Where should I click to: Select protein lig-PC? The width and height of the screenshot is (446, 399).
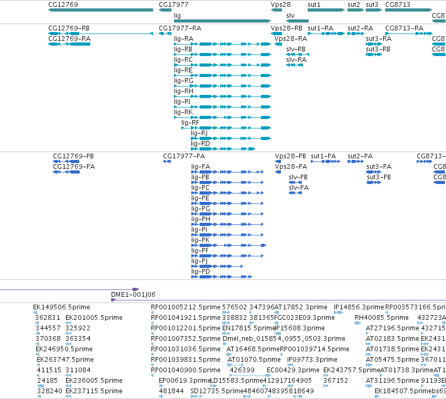(x=227, y=193)
